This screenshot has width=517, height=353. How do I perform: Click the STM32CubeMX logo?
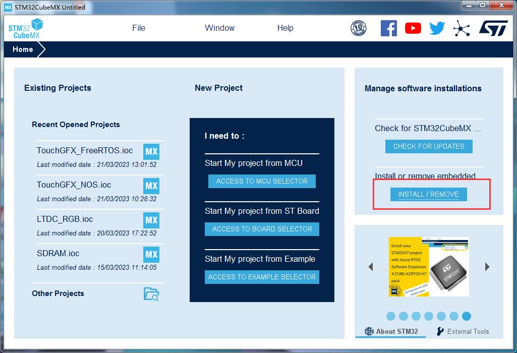25,29
